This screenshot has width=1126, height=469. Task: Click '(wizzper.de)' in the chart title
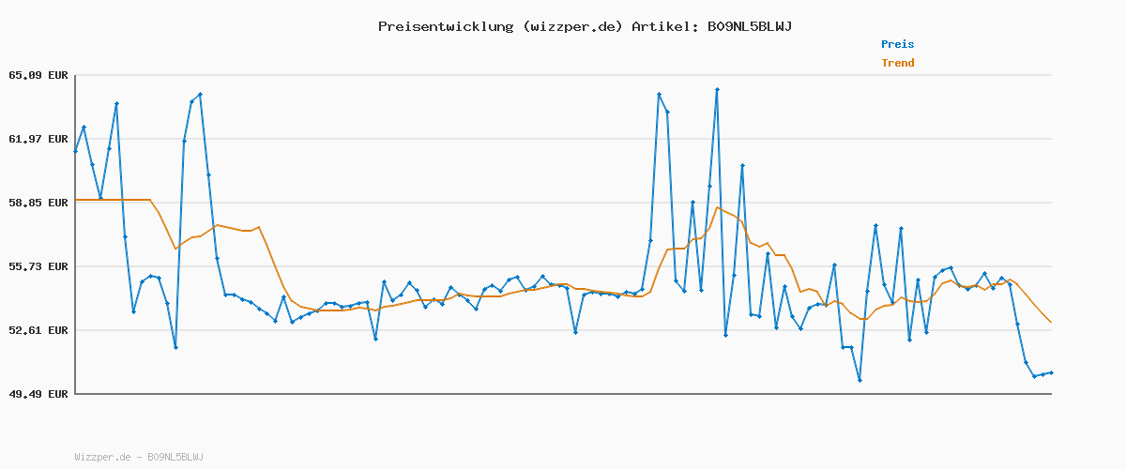coord(571,26)
